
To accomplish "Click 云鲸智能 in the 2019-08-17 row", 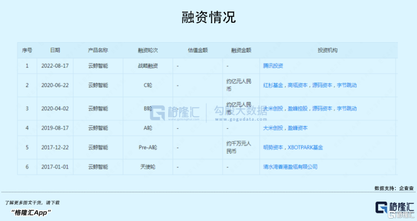I will click(98, 128).
